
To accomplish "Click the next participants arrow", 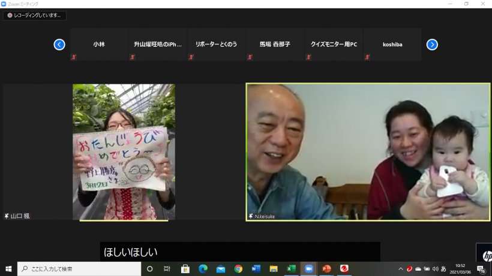I will click(x=432, y=44).
